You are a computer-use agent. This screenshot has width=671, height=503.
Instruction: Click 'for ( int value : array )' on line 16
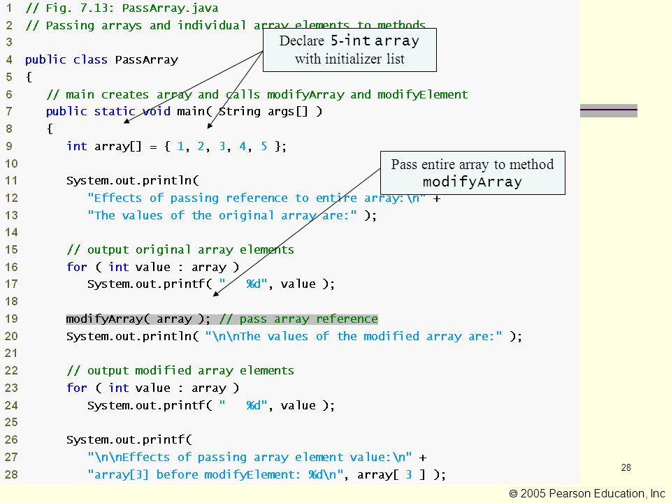pyautogui.click(x=153, y=267)
